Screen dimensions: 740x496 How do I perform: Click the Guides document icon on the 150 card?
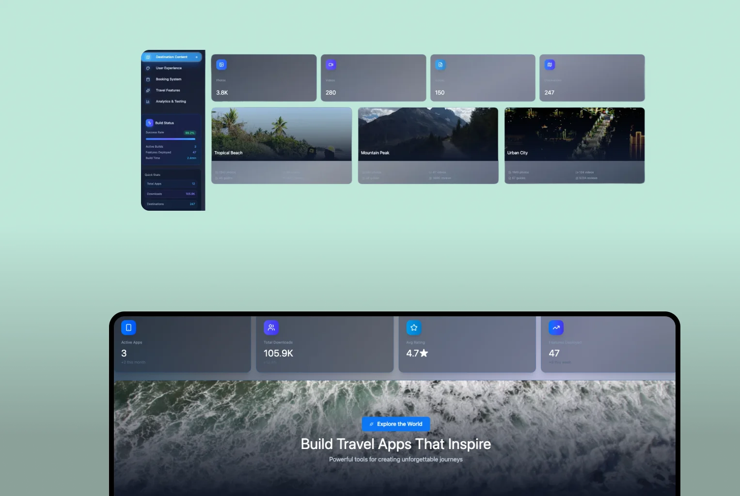tap(440, 64)
